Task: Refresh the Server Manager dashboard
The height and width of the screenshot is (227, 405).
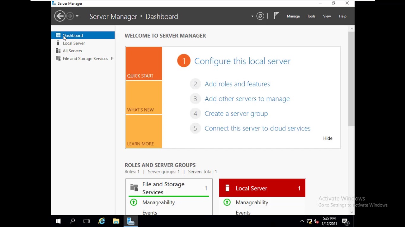Action: (x=260, y=16)
